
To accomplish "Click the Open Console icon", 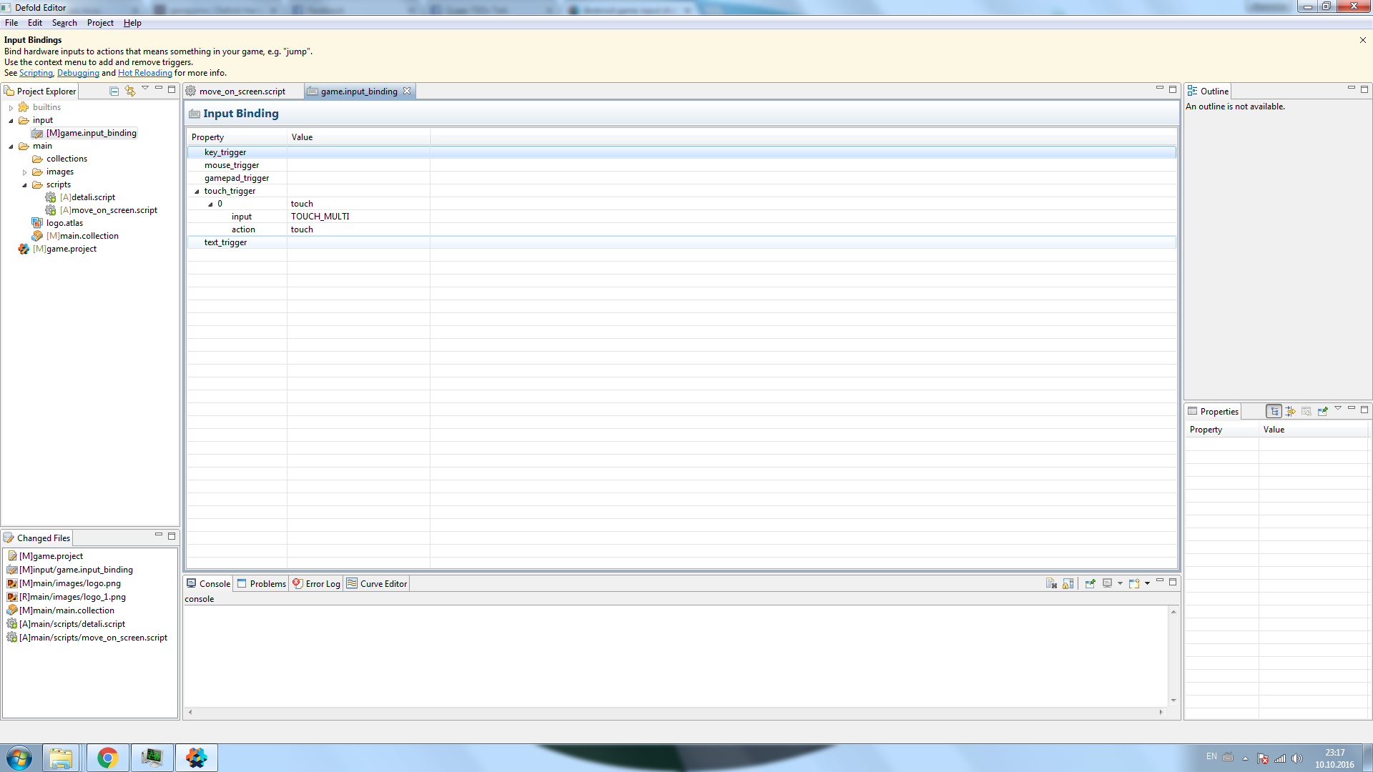I will [1134, 583].
